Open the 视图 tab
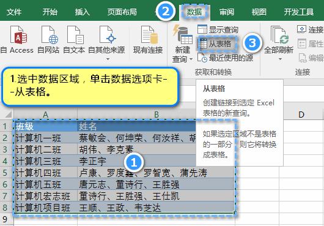324x226 pixels. tap(259, 12)
